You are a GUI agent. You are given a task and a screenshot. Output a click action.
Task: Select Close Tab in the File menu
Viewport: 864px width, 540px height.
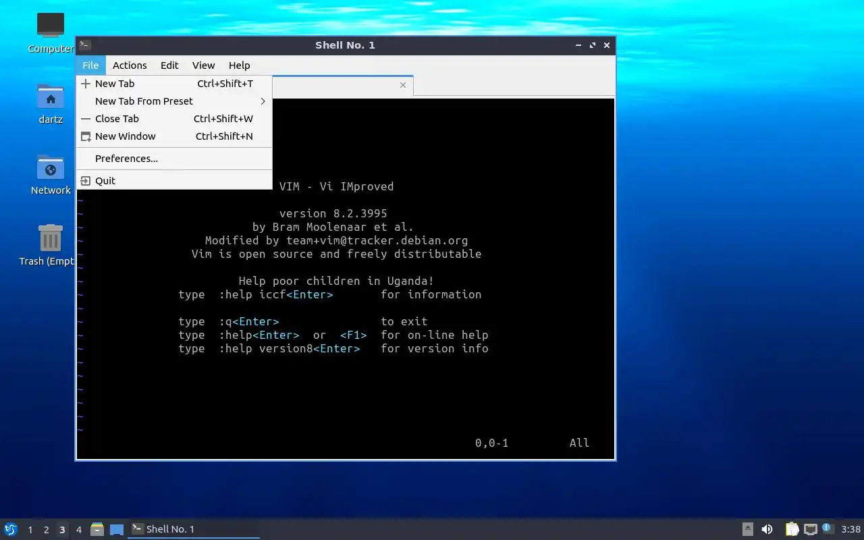pyautogui.click(x=174, y=119)
